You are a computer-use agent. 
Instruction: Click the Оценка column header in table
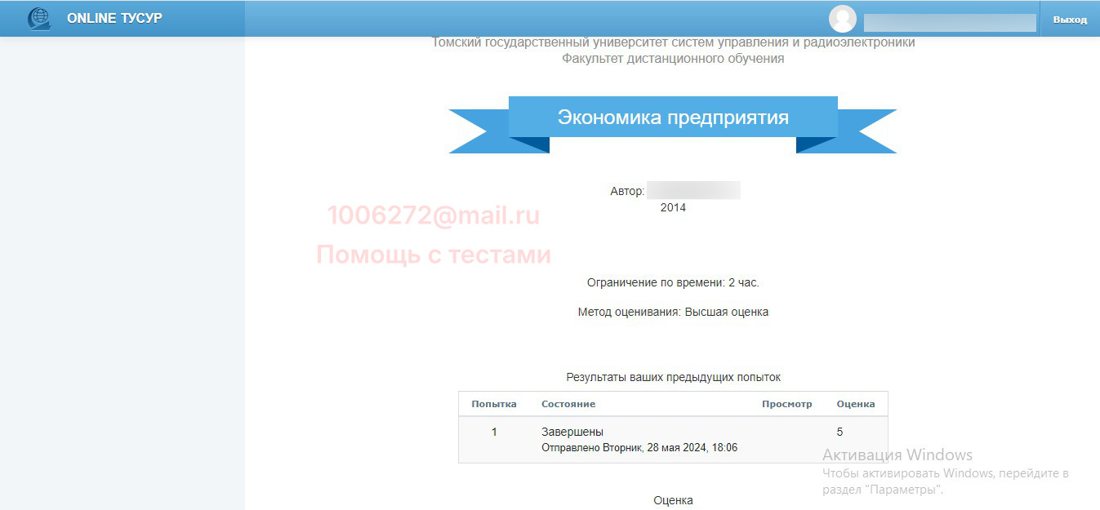[x=855, y=404]
